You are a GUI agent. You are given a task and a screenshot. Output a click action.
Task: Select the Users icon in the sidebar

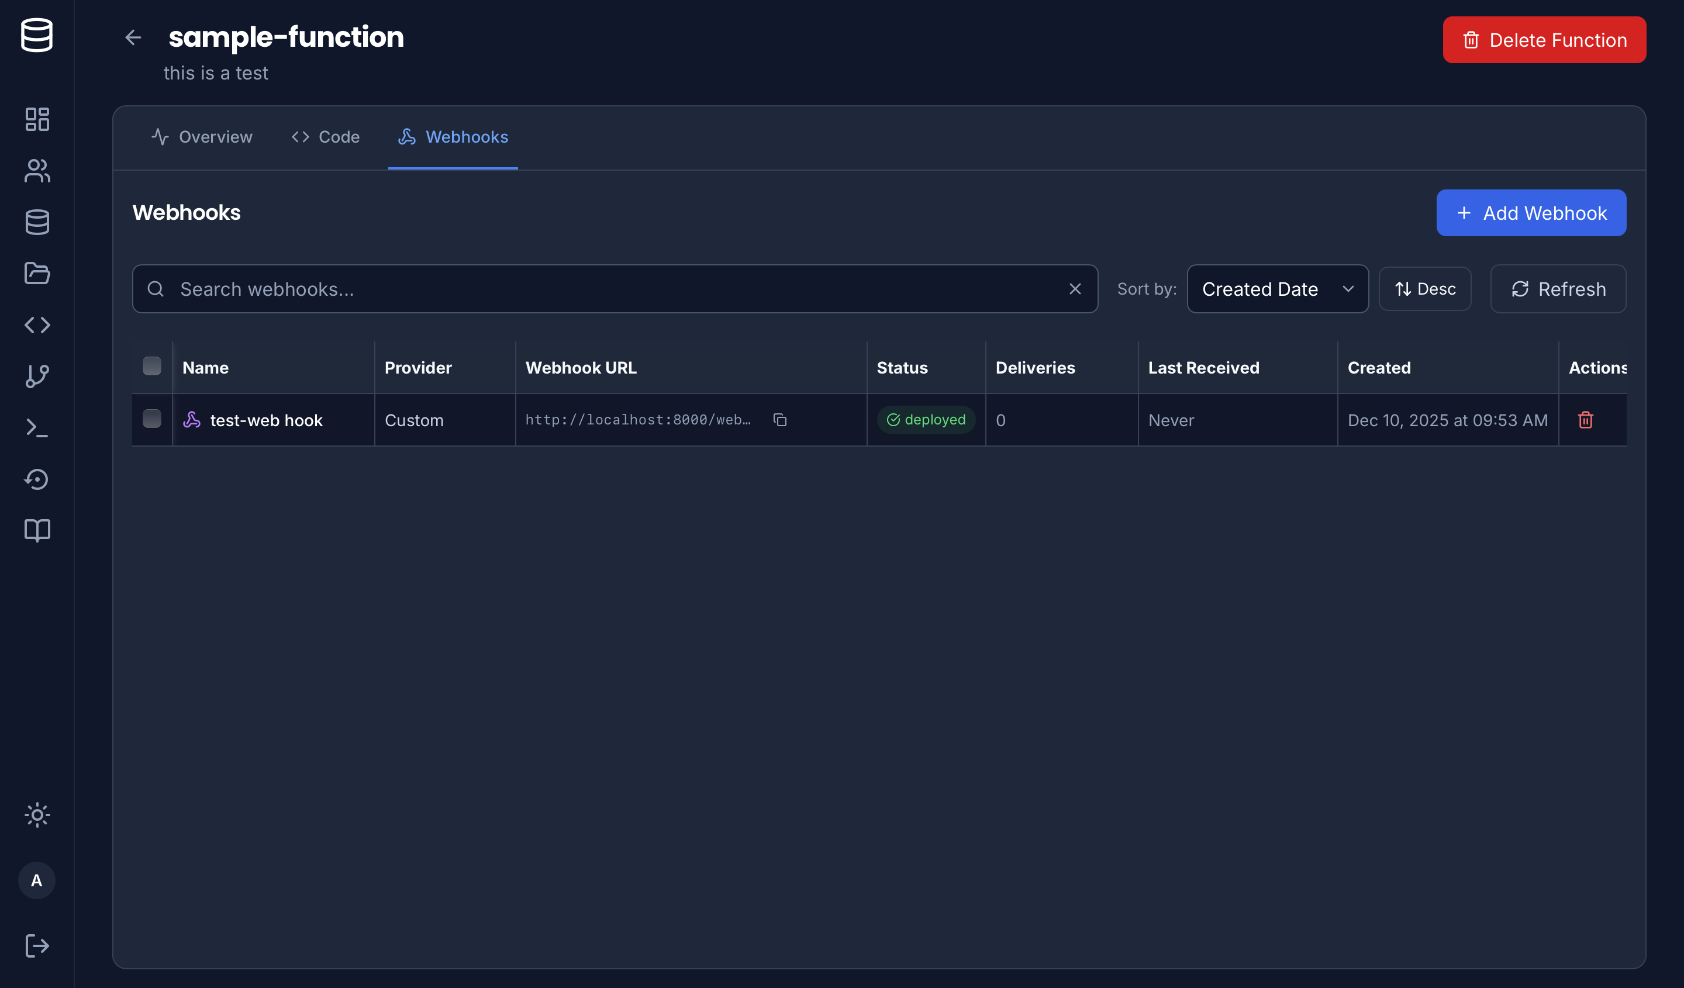pyautogui.click(x=37, y=172)
